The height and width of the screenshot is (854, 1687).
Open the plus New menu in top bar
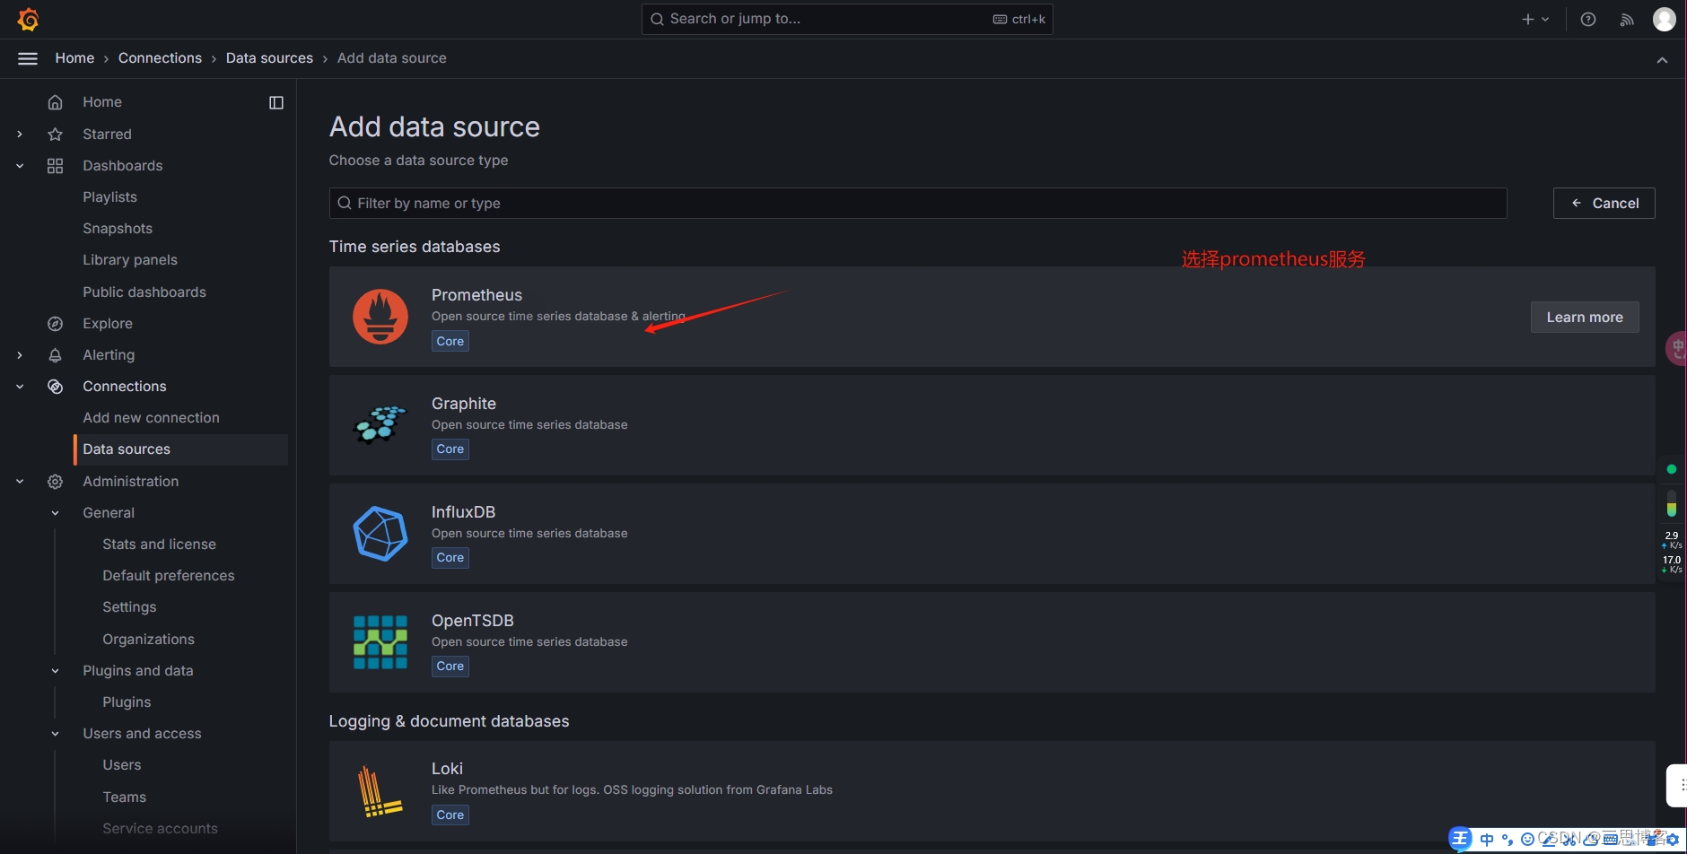(1535, 19)
